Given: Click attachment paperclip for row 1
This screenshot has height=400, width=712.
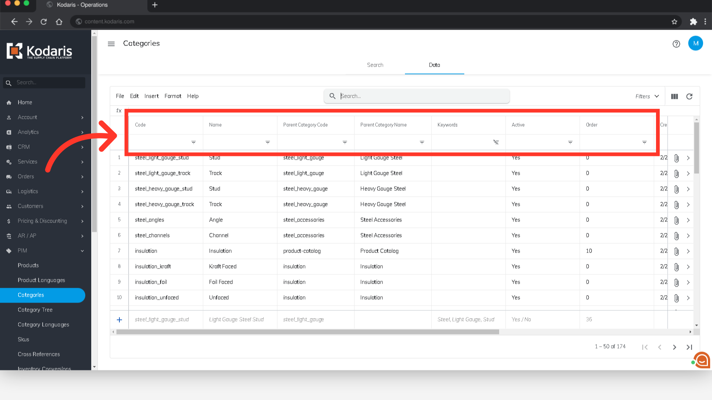Looking at the screenshot, I should point(676,158).
